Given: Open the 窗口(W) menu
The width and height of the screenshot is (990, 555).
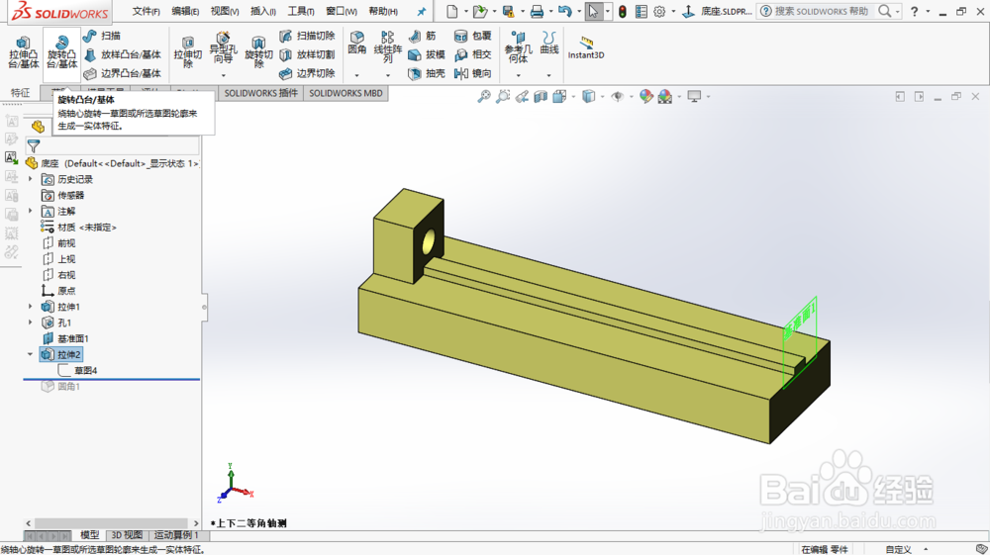Looking at the screenshot, I should [342, 11].
